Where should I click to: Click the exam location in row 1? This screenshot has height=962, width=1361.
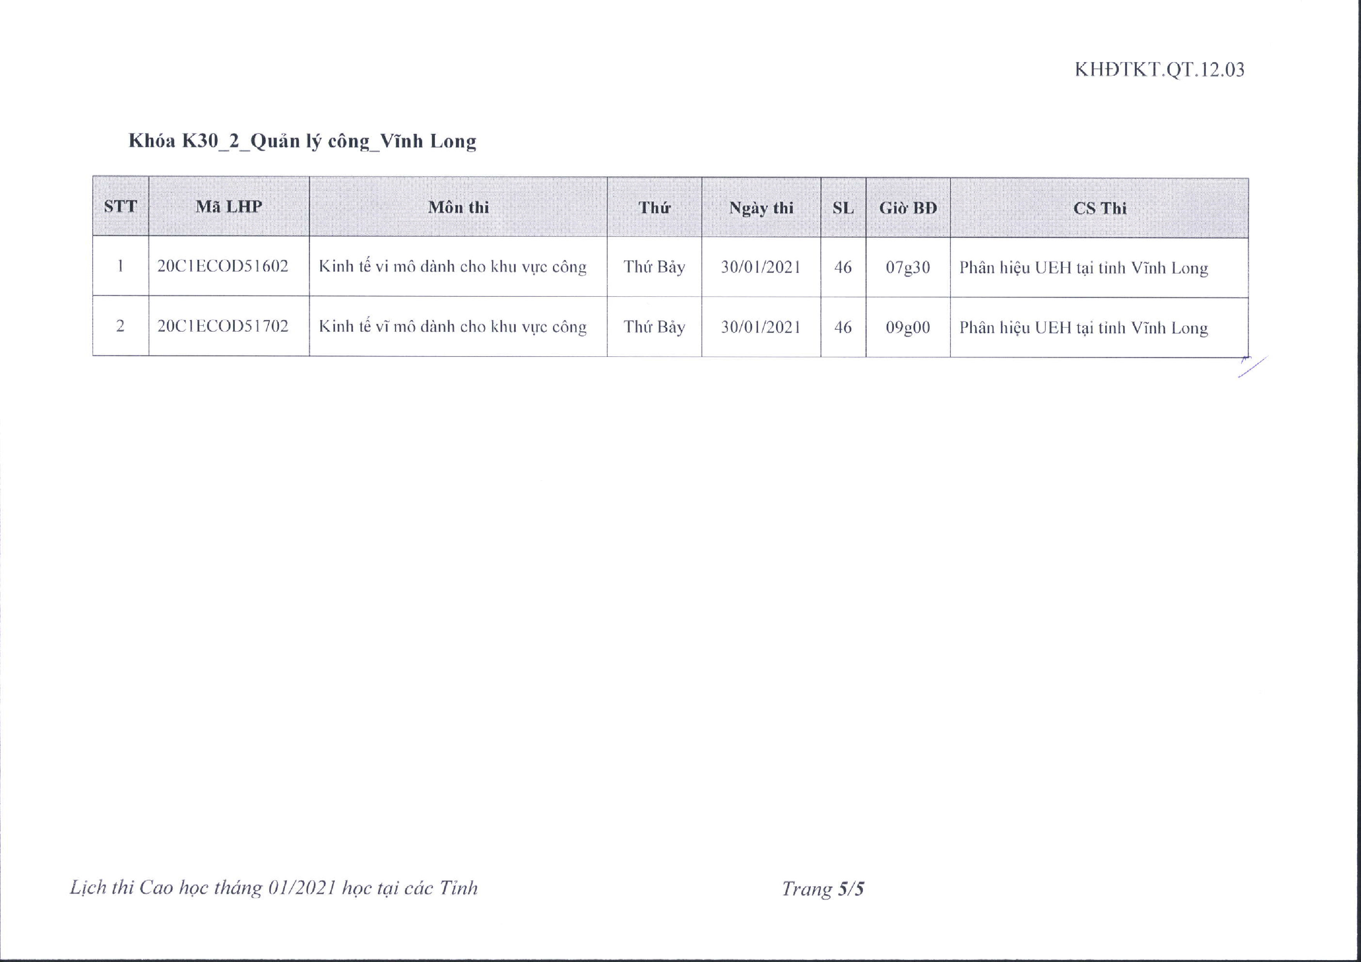pos(1084,268)
